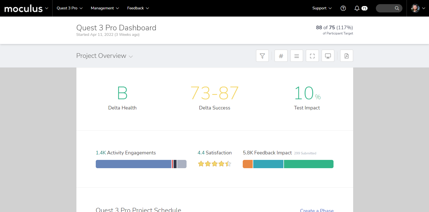The image size is (429, 212).
Task: Click the filter funnel icon
Action: pyautogui.click(x=262, y=56)
